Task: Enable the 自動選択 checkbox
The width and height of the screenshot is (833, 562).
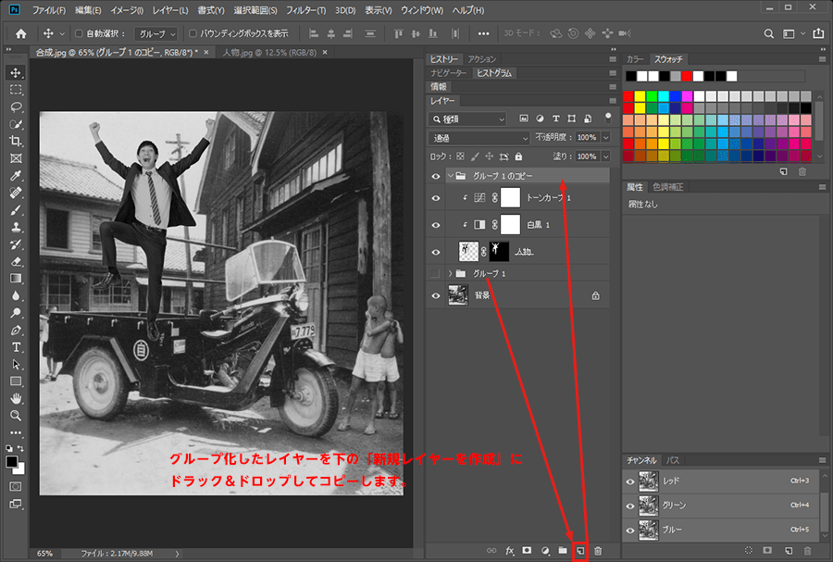Action: (79, 33)
